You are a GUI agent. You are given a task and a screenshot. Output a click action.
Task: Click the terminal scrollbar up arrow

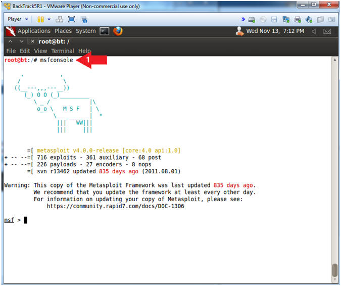[x=335, y=60]
